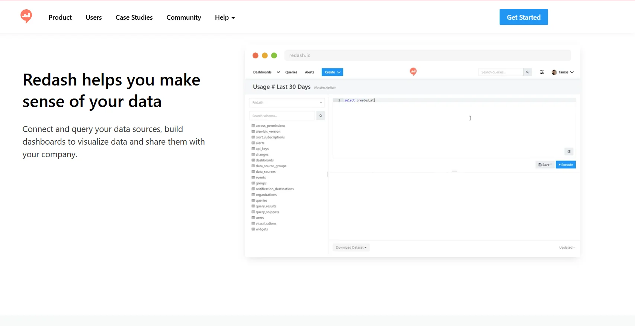Open the Redash data source dropdown
The height and width of the screenshot is (326, 635).
(x=287, y=103)
